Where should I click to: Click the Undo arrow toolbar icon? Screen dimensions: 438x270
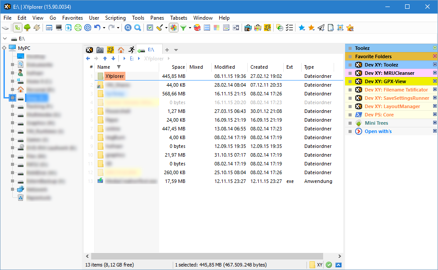point(97,27)
